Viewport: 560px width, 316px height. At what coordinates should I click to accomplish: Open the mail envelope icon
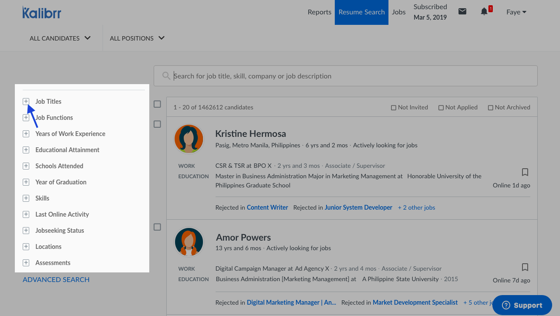pyautogui.click(x=462, y=12)
